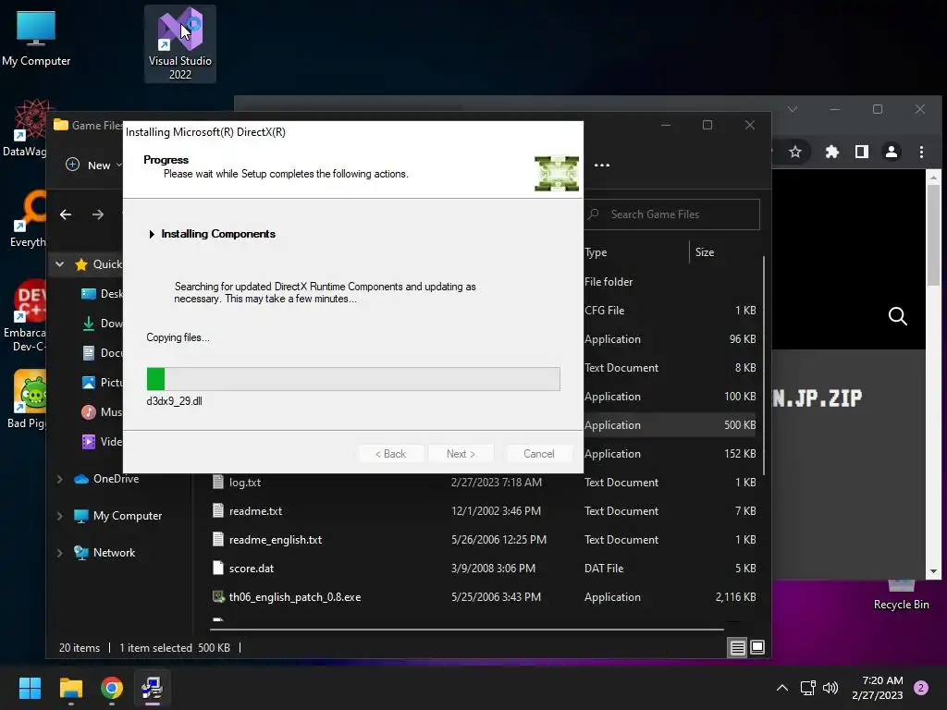Select th06_english_patch_0.8.exe file
This screenshot has width=947, height=710.
(483, 597)
